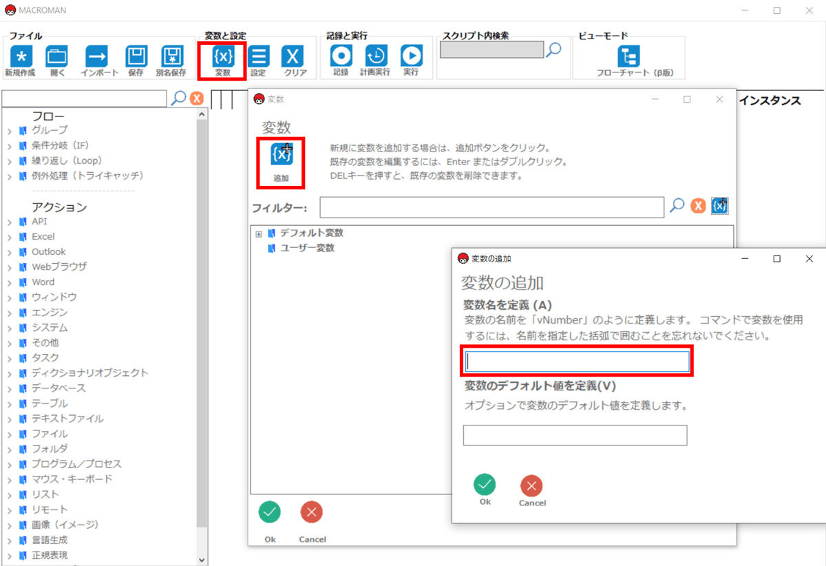This screenshot has height=566, width=826.
Task: Select プログラム／プロセス tree item
Action: point(76,464)
